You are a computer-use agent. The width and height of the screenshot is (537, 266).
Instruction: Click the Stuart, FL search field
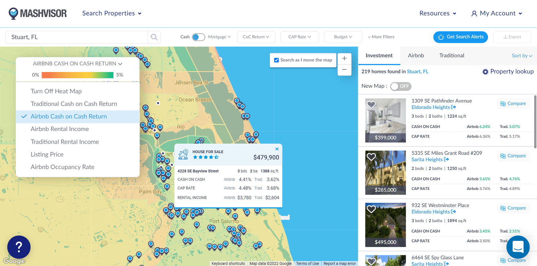coord(77,37)
